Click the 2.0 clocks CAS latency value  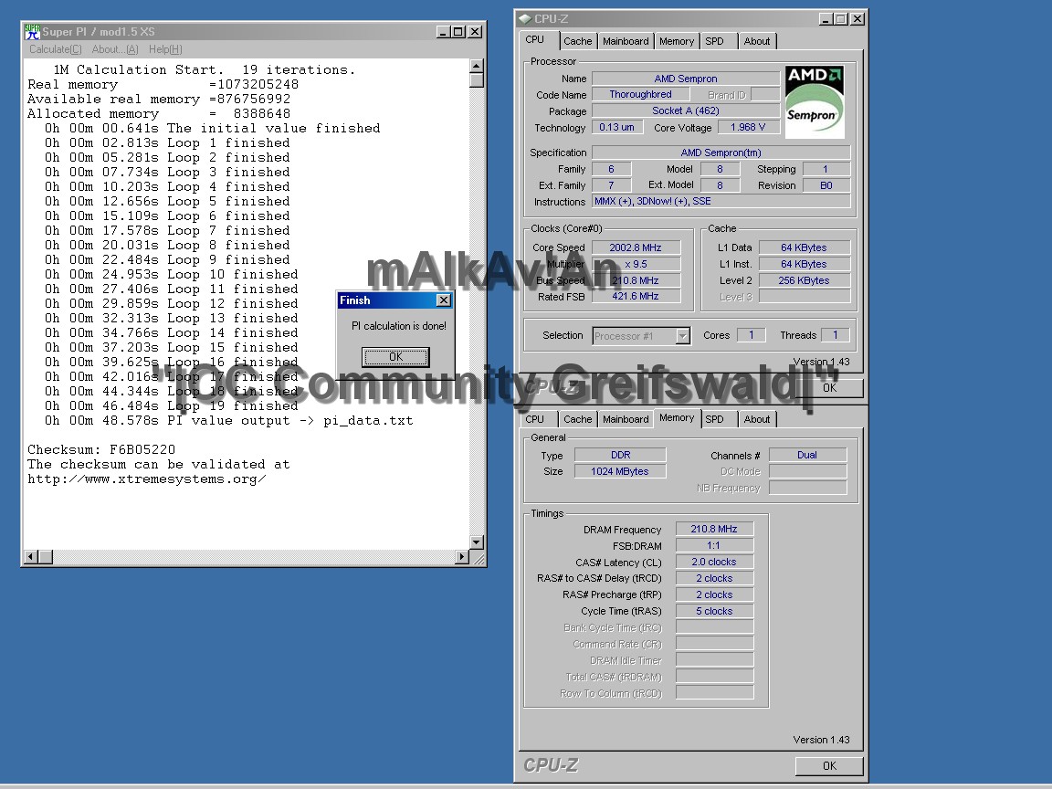714,562
